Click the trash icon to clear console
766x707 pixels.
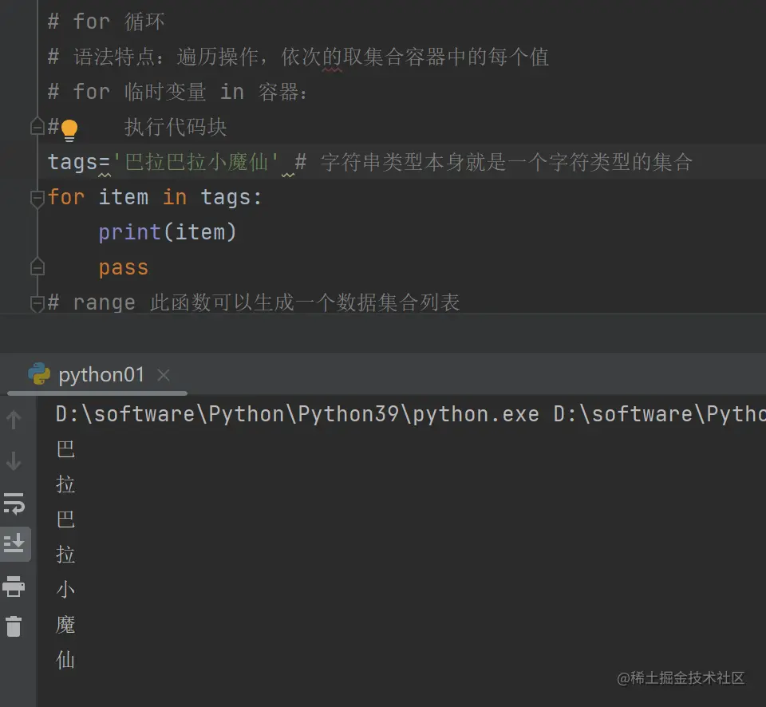click(x=14, y=626)
